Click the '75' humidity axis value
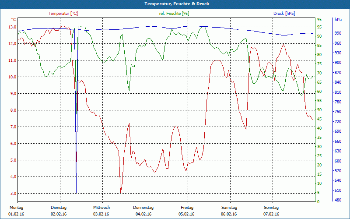Image resolution: width=350 pixels, height=219 pixels. point(319,64)
